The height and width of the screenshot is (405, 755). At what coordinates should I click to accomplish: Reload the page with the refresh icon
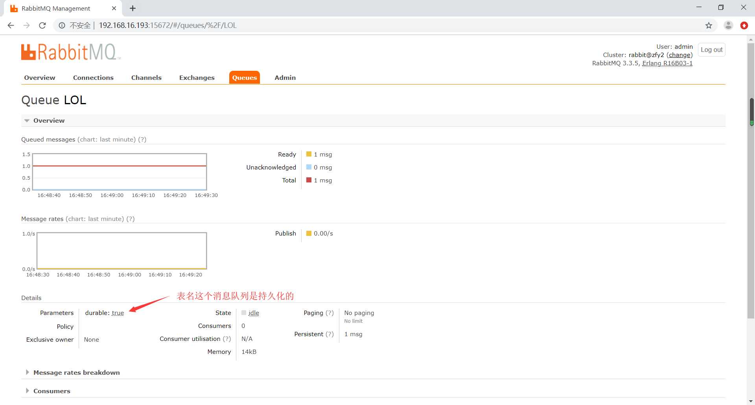(42, 26)
